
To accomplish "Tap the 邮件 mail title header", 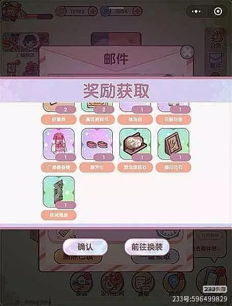I will coord(116,59).
